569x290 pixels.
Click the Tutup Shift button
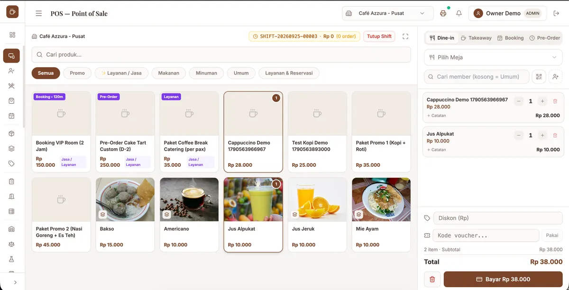click(379, 36)
